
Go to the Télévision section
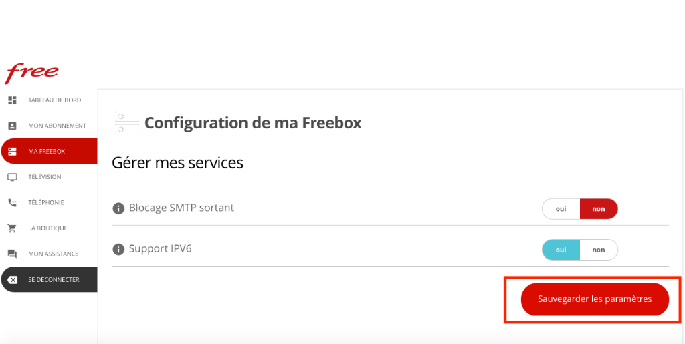[x=49, y=177]
